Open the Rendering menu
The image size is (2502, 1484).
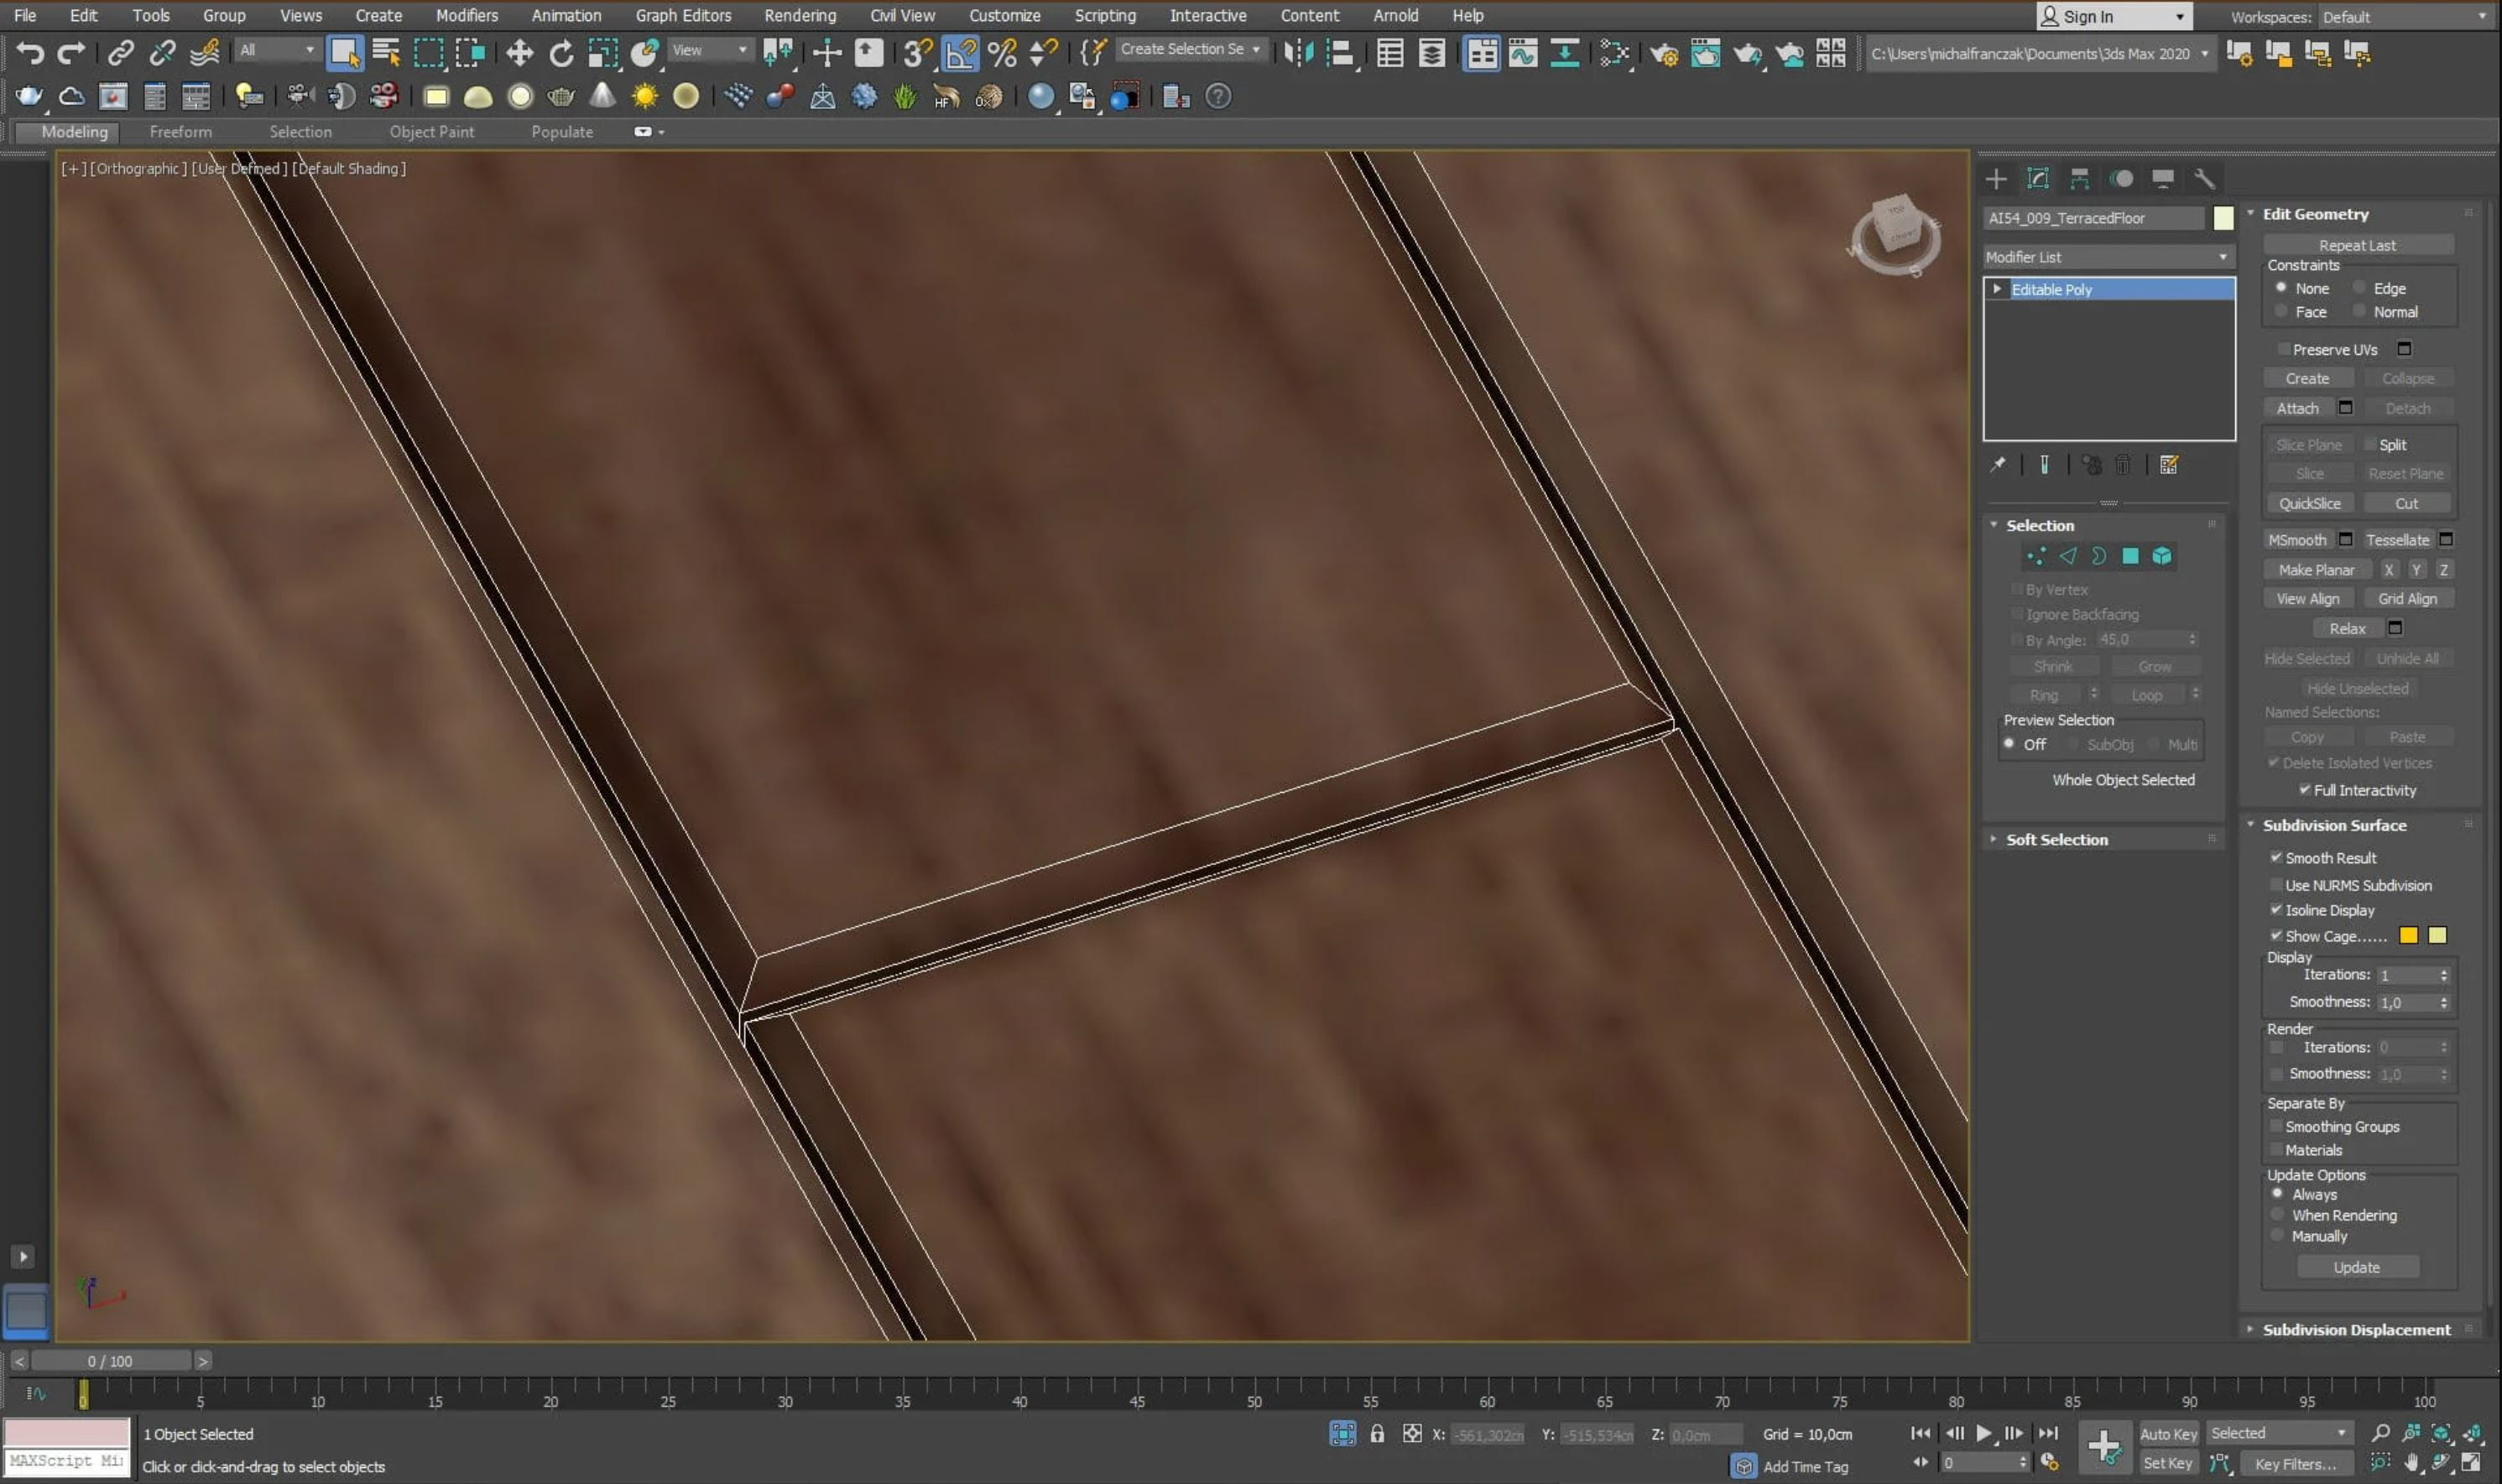click(x=799, y=15)
